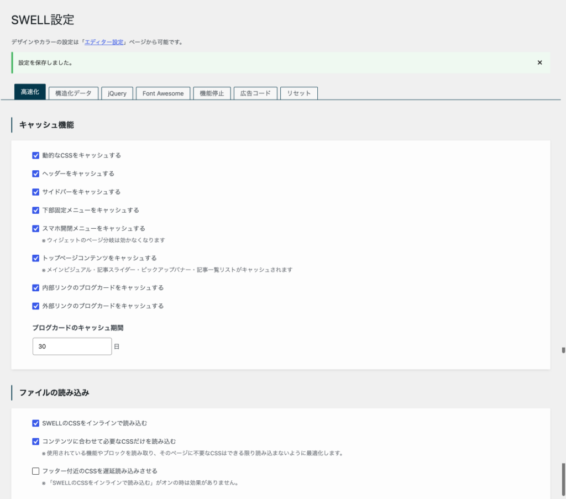Toggle ヘッダーをキャッシュする checkbox
Image resolution: width=566 pixels, height=499 pixels.
pos(36,174)
